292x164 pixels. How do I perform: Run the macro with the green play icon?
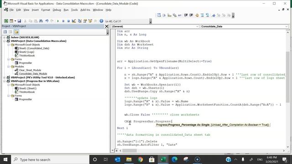[x=58, y=21]
